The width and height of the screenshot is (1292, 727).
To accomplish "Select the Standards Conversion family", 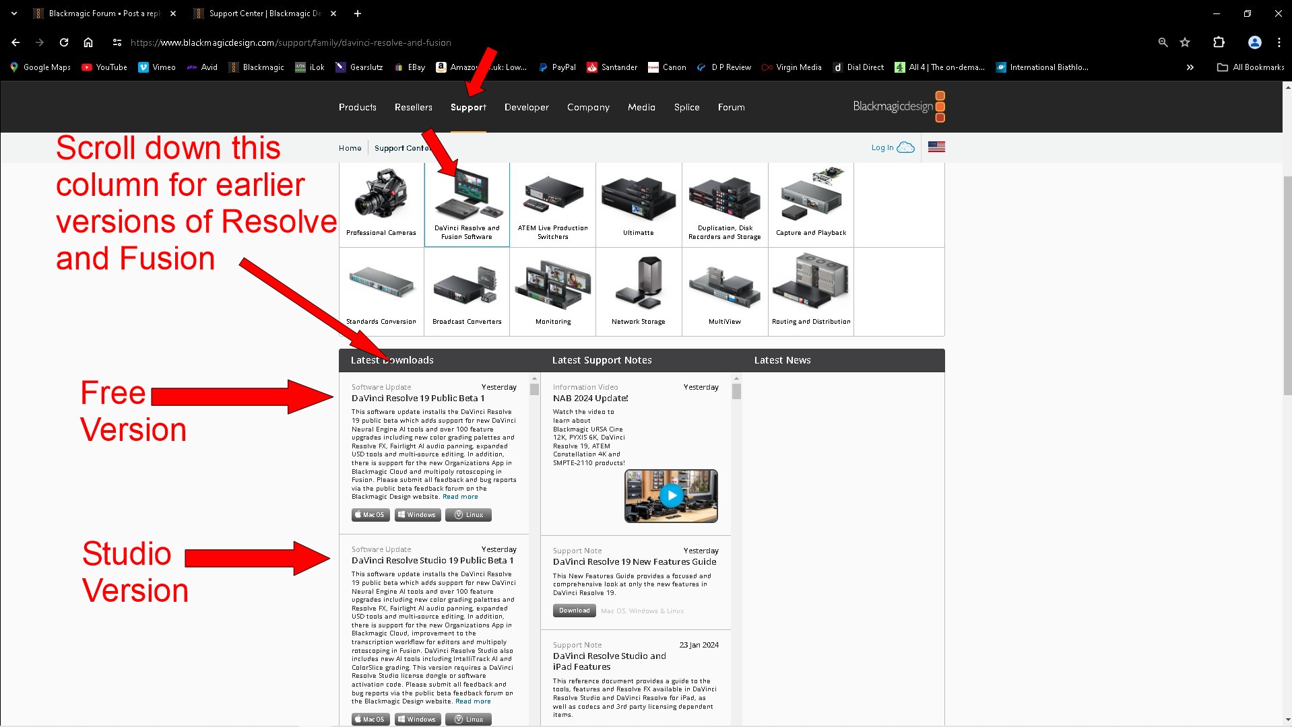I will (x=381, y=291).
